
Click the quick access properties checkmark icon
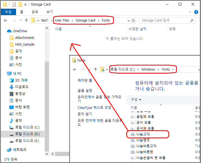(x=14, y=4)
